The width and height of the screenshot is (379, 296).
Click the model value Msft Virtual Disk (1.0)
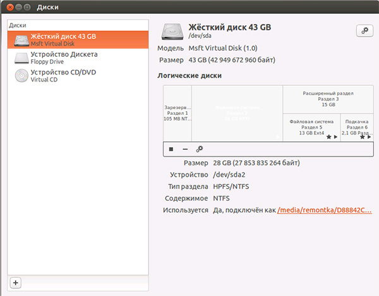(223, 49)
